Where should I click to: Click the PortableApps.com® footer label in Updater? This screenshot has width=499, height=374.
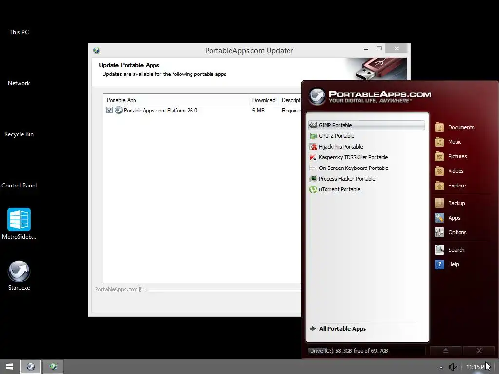tap(119, 289)
